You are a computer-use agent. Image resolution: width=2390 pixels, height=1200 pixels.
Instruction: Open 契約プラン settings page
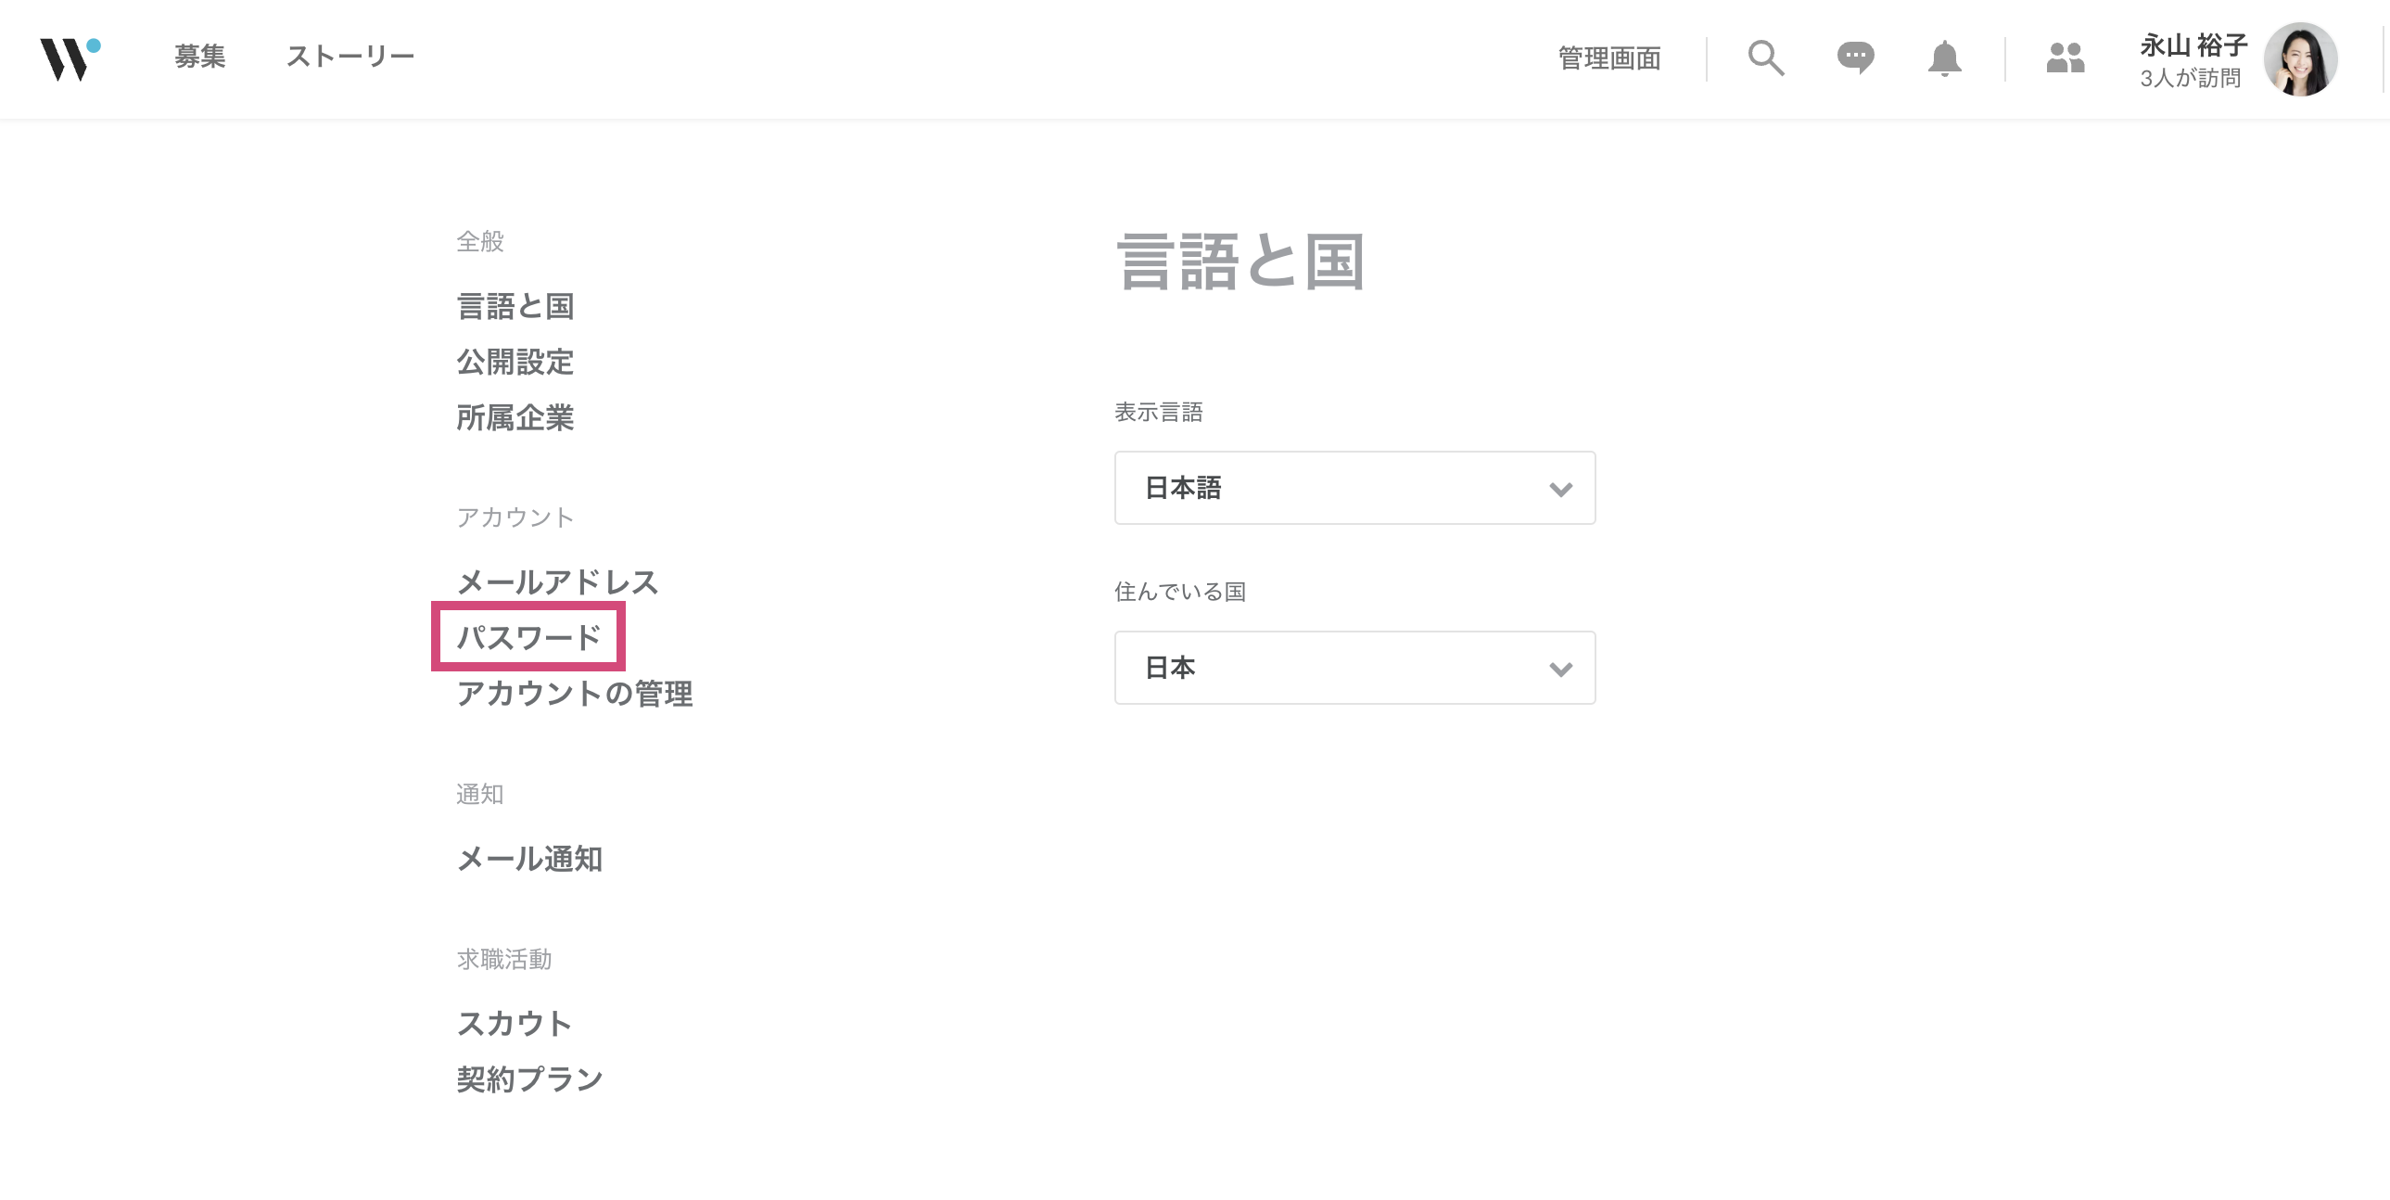[528, 1079]
